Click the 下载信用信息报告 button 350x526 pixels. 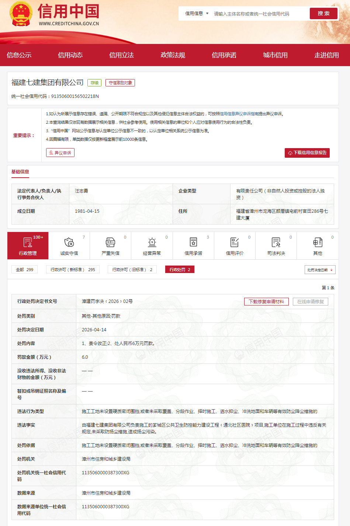click(307, 153)
